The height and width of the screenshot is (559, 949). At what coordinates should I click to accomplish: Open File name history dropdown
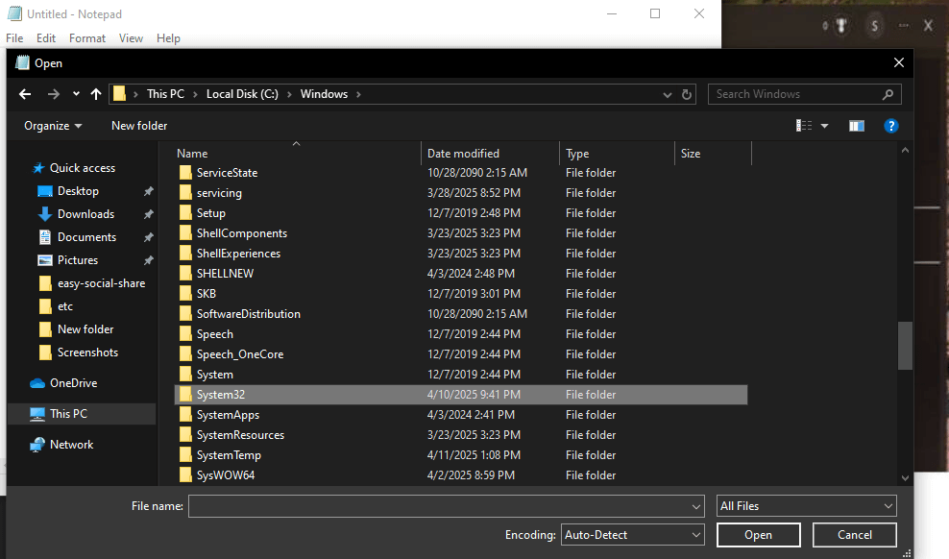point(696,506)
